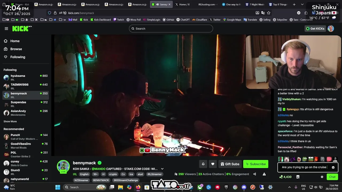This screenshot has height=192, width=342.
Task: Click the padlock site info icon
Action: tap(55, 13)
